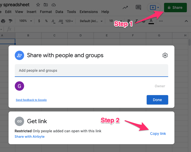Click the Add people and groups field
Image resolution: width=191 pixels, height=152 pixels.
tap(91, 70)
